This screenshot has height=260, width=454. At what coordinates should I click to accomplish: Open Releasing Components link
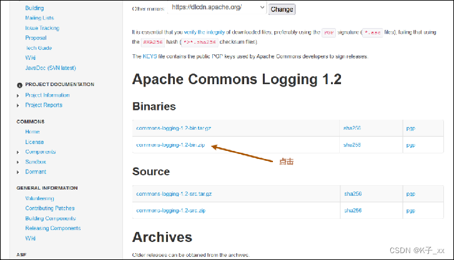pos(53,228)
